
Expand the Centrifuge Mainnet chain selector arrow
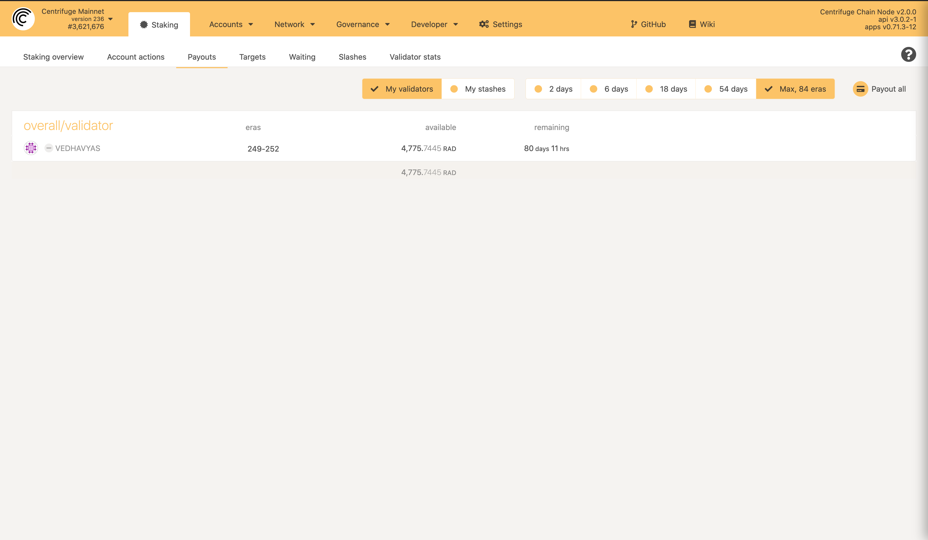point(110,19)
